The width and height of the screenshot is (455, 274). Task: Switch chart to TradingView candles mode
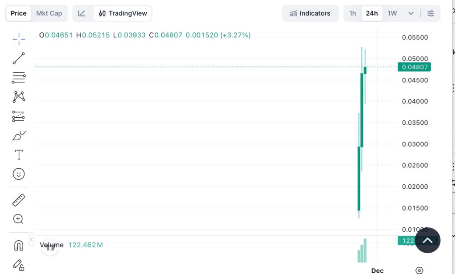click(123, 13)
